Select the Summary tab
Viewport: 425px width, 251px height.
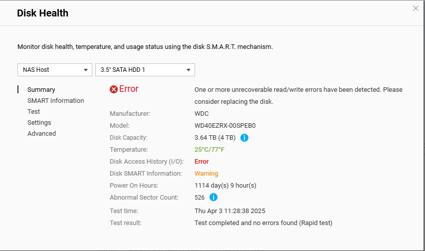point(41,90)
